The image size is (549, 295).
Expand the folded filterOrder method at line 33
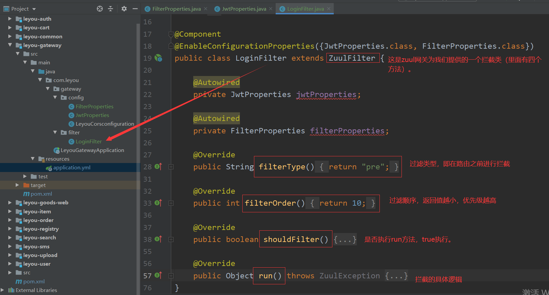pos(171,203)
